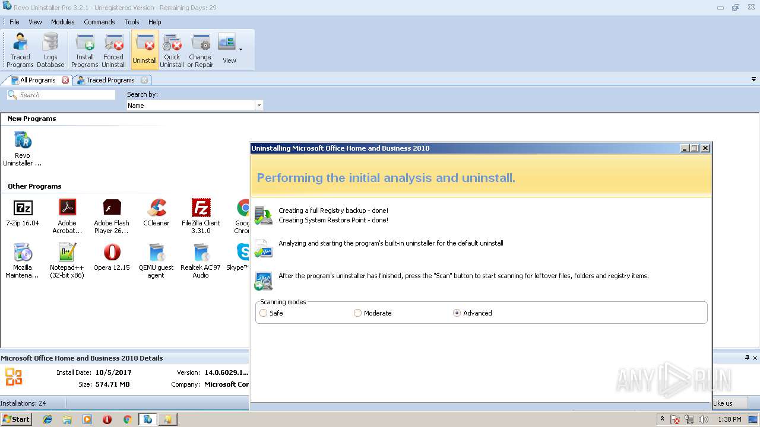Choose Advanced scanning mode

pyautogui.click(x=457, y=313)
